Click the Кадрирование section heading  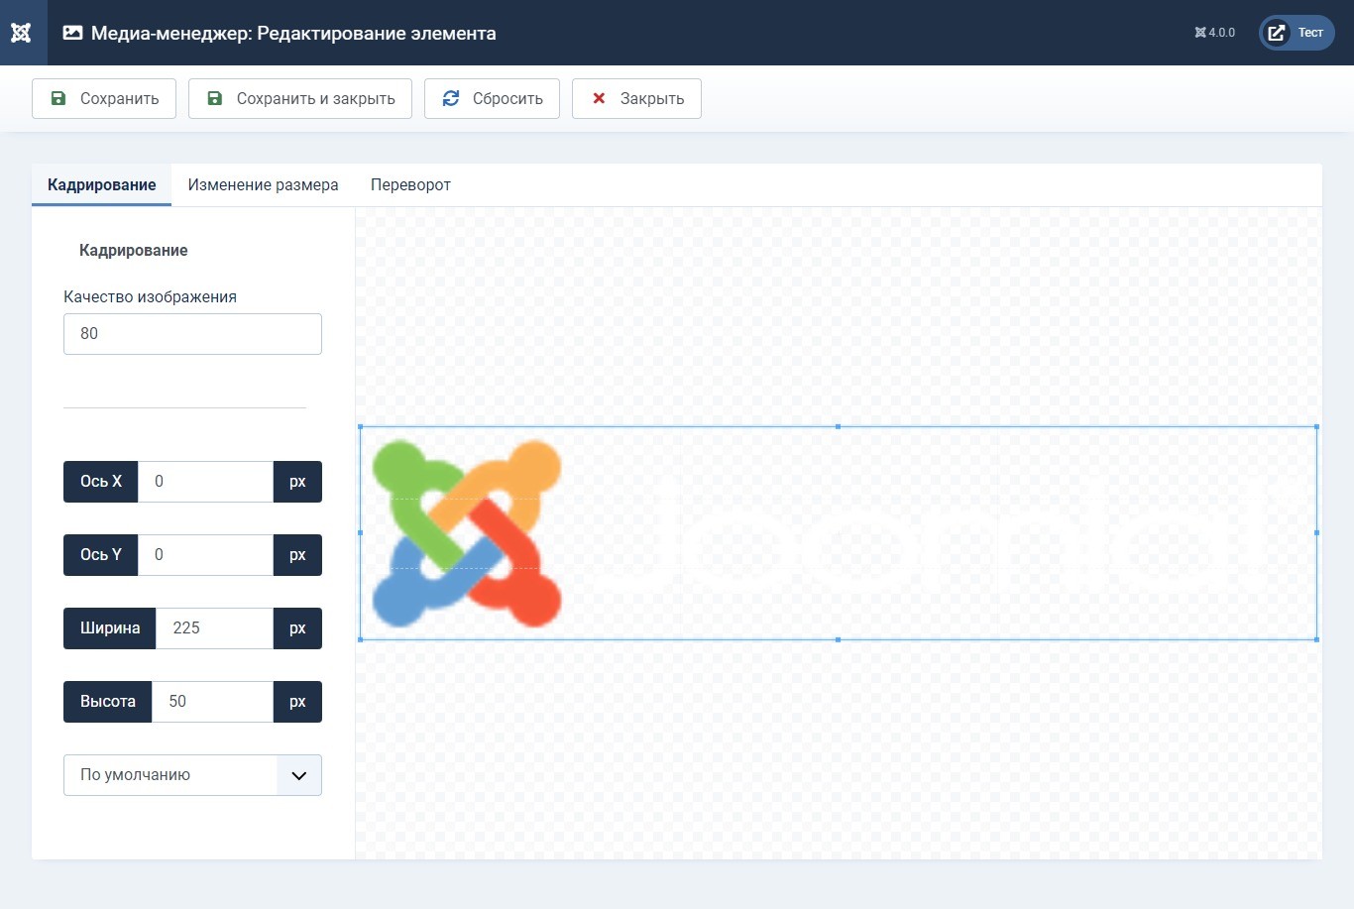coord(134,251)
